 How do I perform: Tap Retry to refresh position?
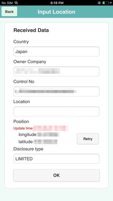click(x=88, y=139)
